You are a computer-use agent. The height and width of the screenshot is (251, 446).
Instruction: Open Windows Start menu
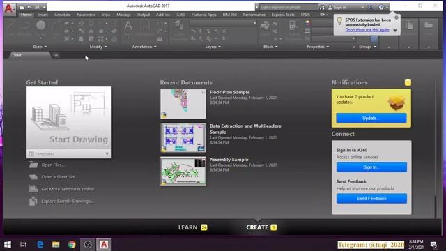(x=8, y=245)
